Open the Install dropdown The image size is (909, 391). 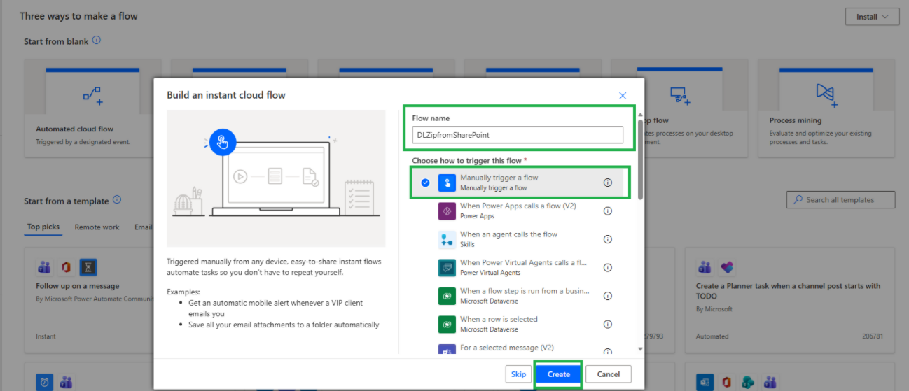pos(872,17)
